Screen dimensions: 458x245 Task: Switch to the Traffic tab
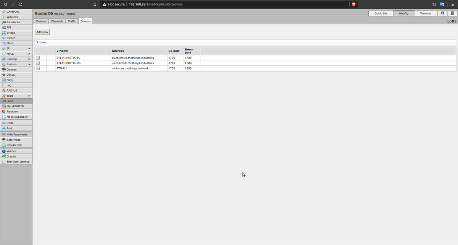pyautogui.click(x=72, y=21)
